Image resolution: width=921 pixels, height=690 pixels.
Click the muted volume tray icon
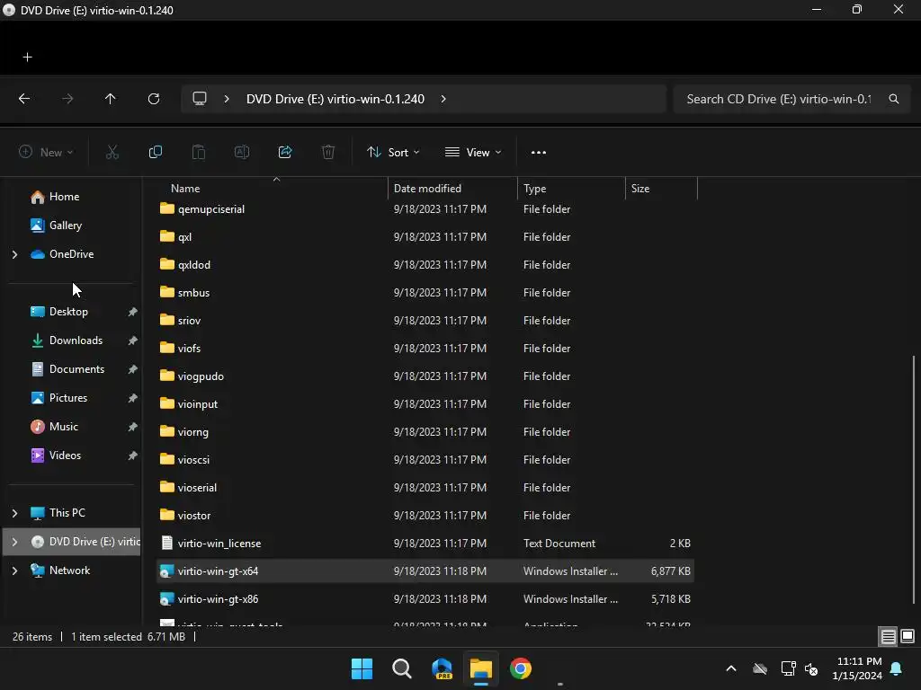coord(811,668)
